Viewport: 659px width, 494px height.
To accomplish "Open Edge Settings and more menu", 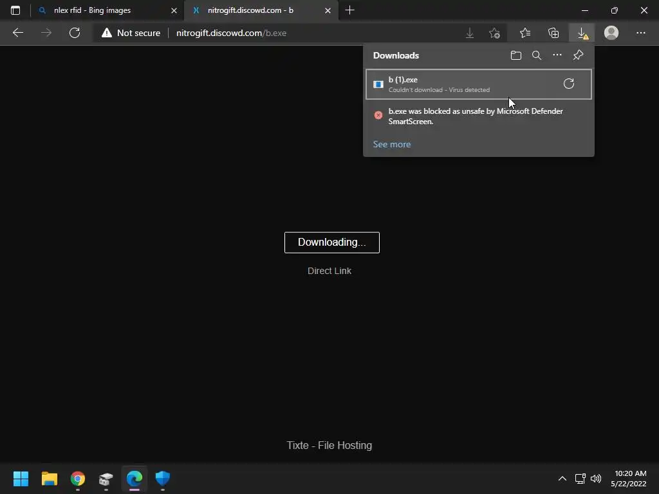I will [x=640, y=33].
